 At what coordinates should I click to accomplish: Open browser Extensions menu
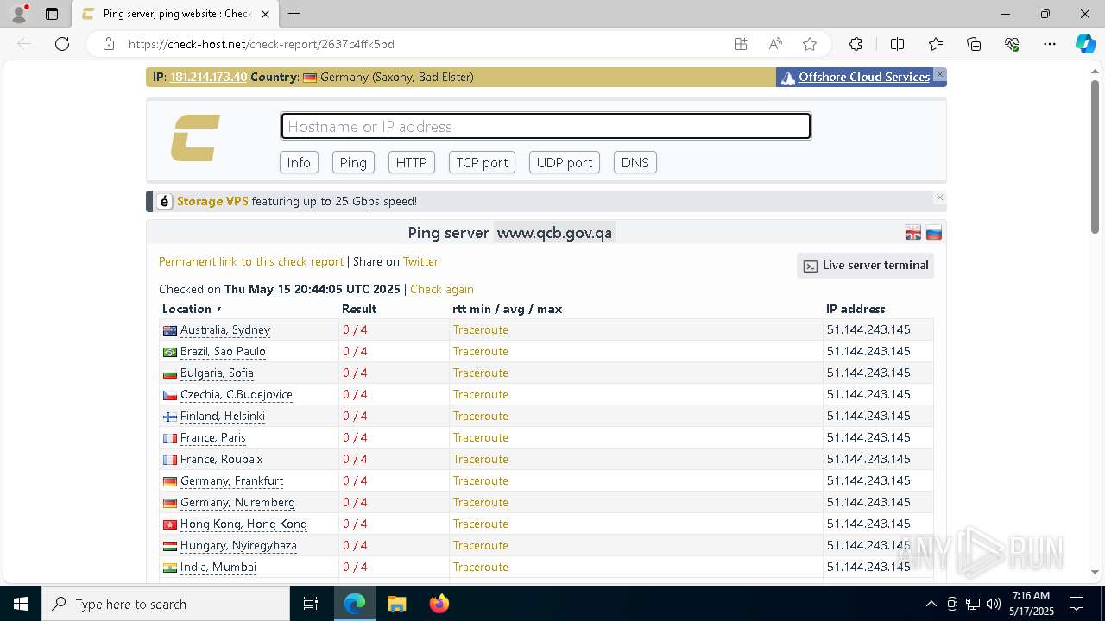[x=856, y=44]
